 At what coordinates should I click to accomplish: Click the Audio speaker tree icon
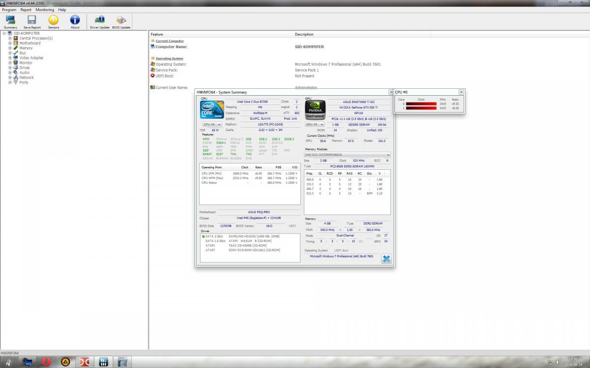pyautogui.click(x=16, y=73)
